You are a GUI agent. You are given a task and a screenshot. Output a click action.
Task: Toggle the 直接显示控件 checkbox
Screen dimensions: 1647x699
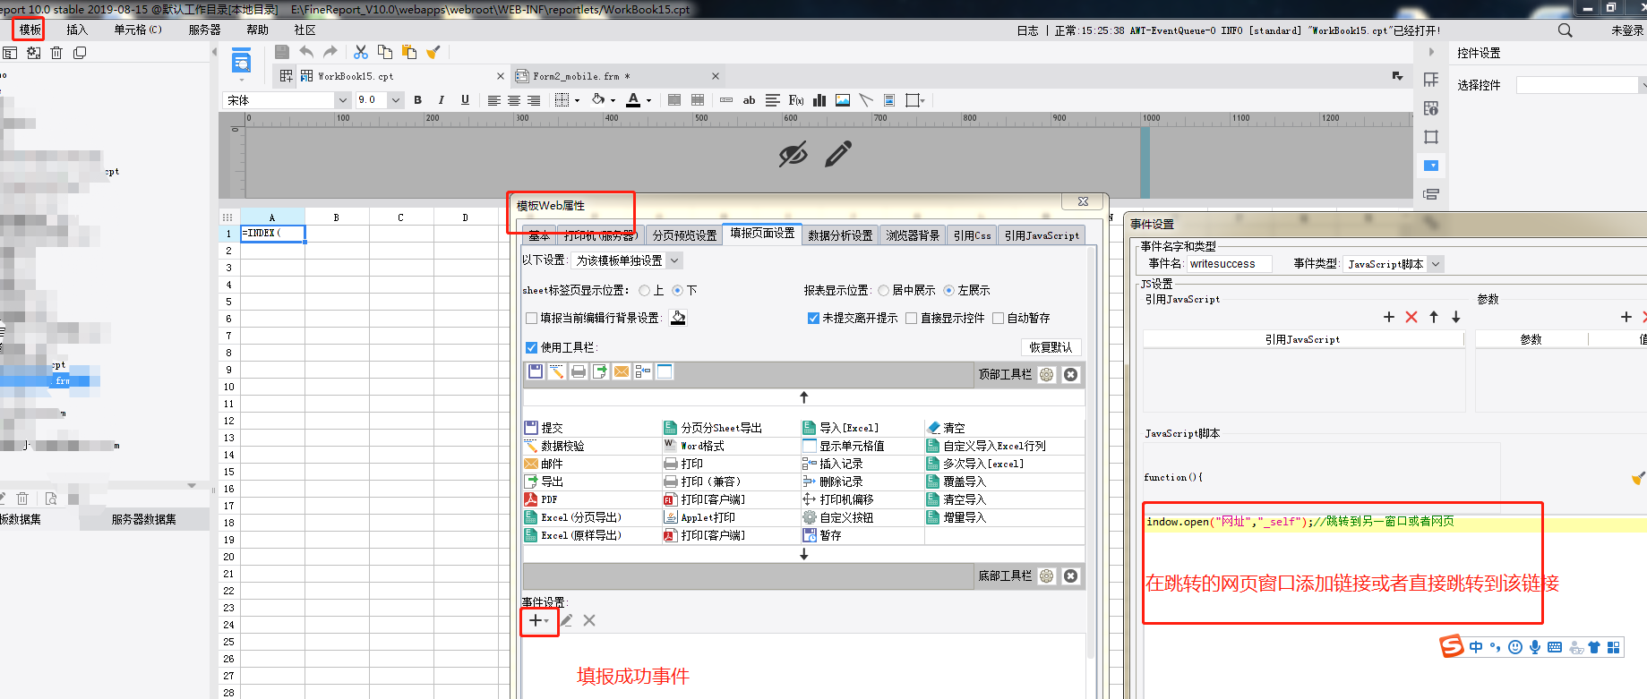click(912, 319)
